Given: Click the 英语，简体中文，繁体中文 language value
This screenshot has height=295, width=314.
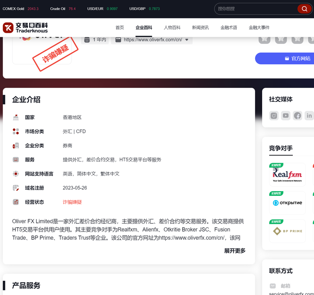Looking at the screenshot, I should 91,174.
